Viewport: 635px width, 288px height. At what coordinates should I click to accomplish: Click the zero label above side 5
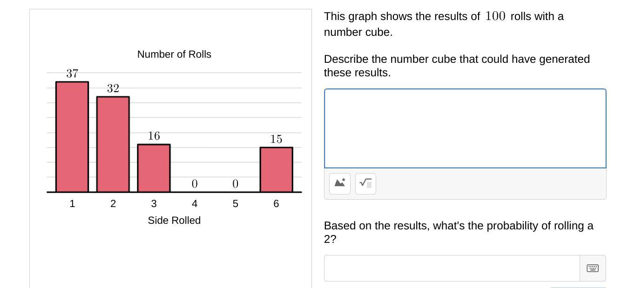pos(235,184)
